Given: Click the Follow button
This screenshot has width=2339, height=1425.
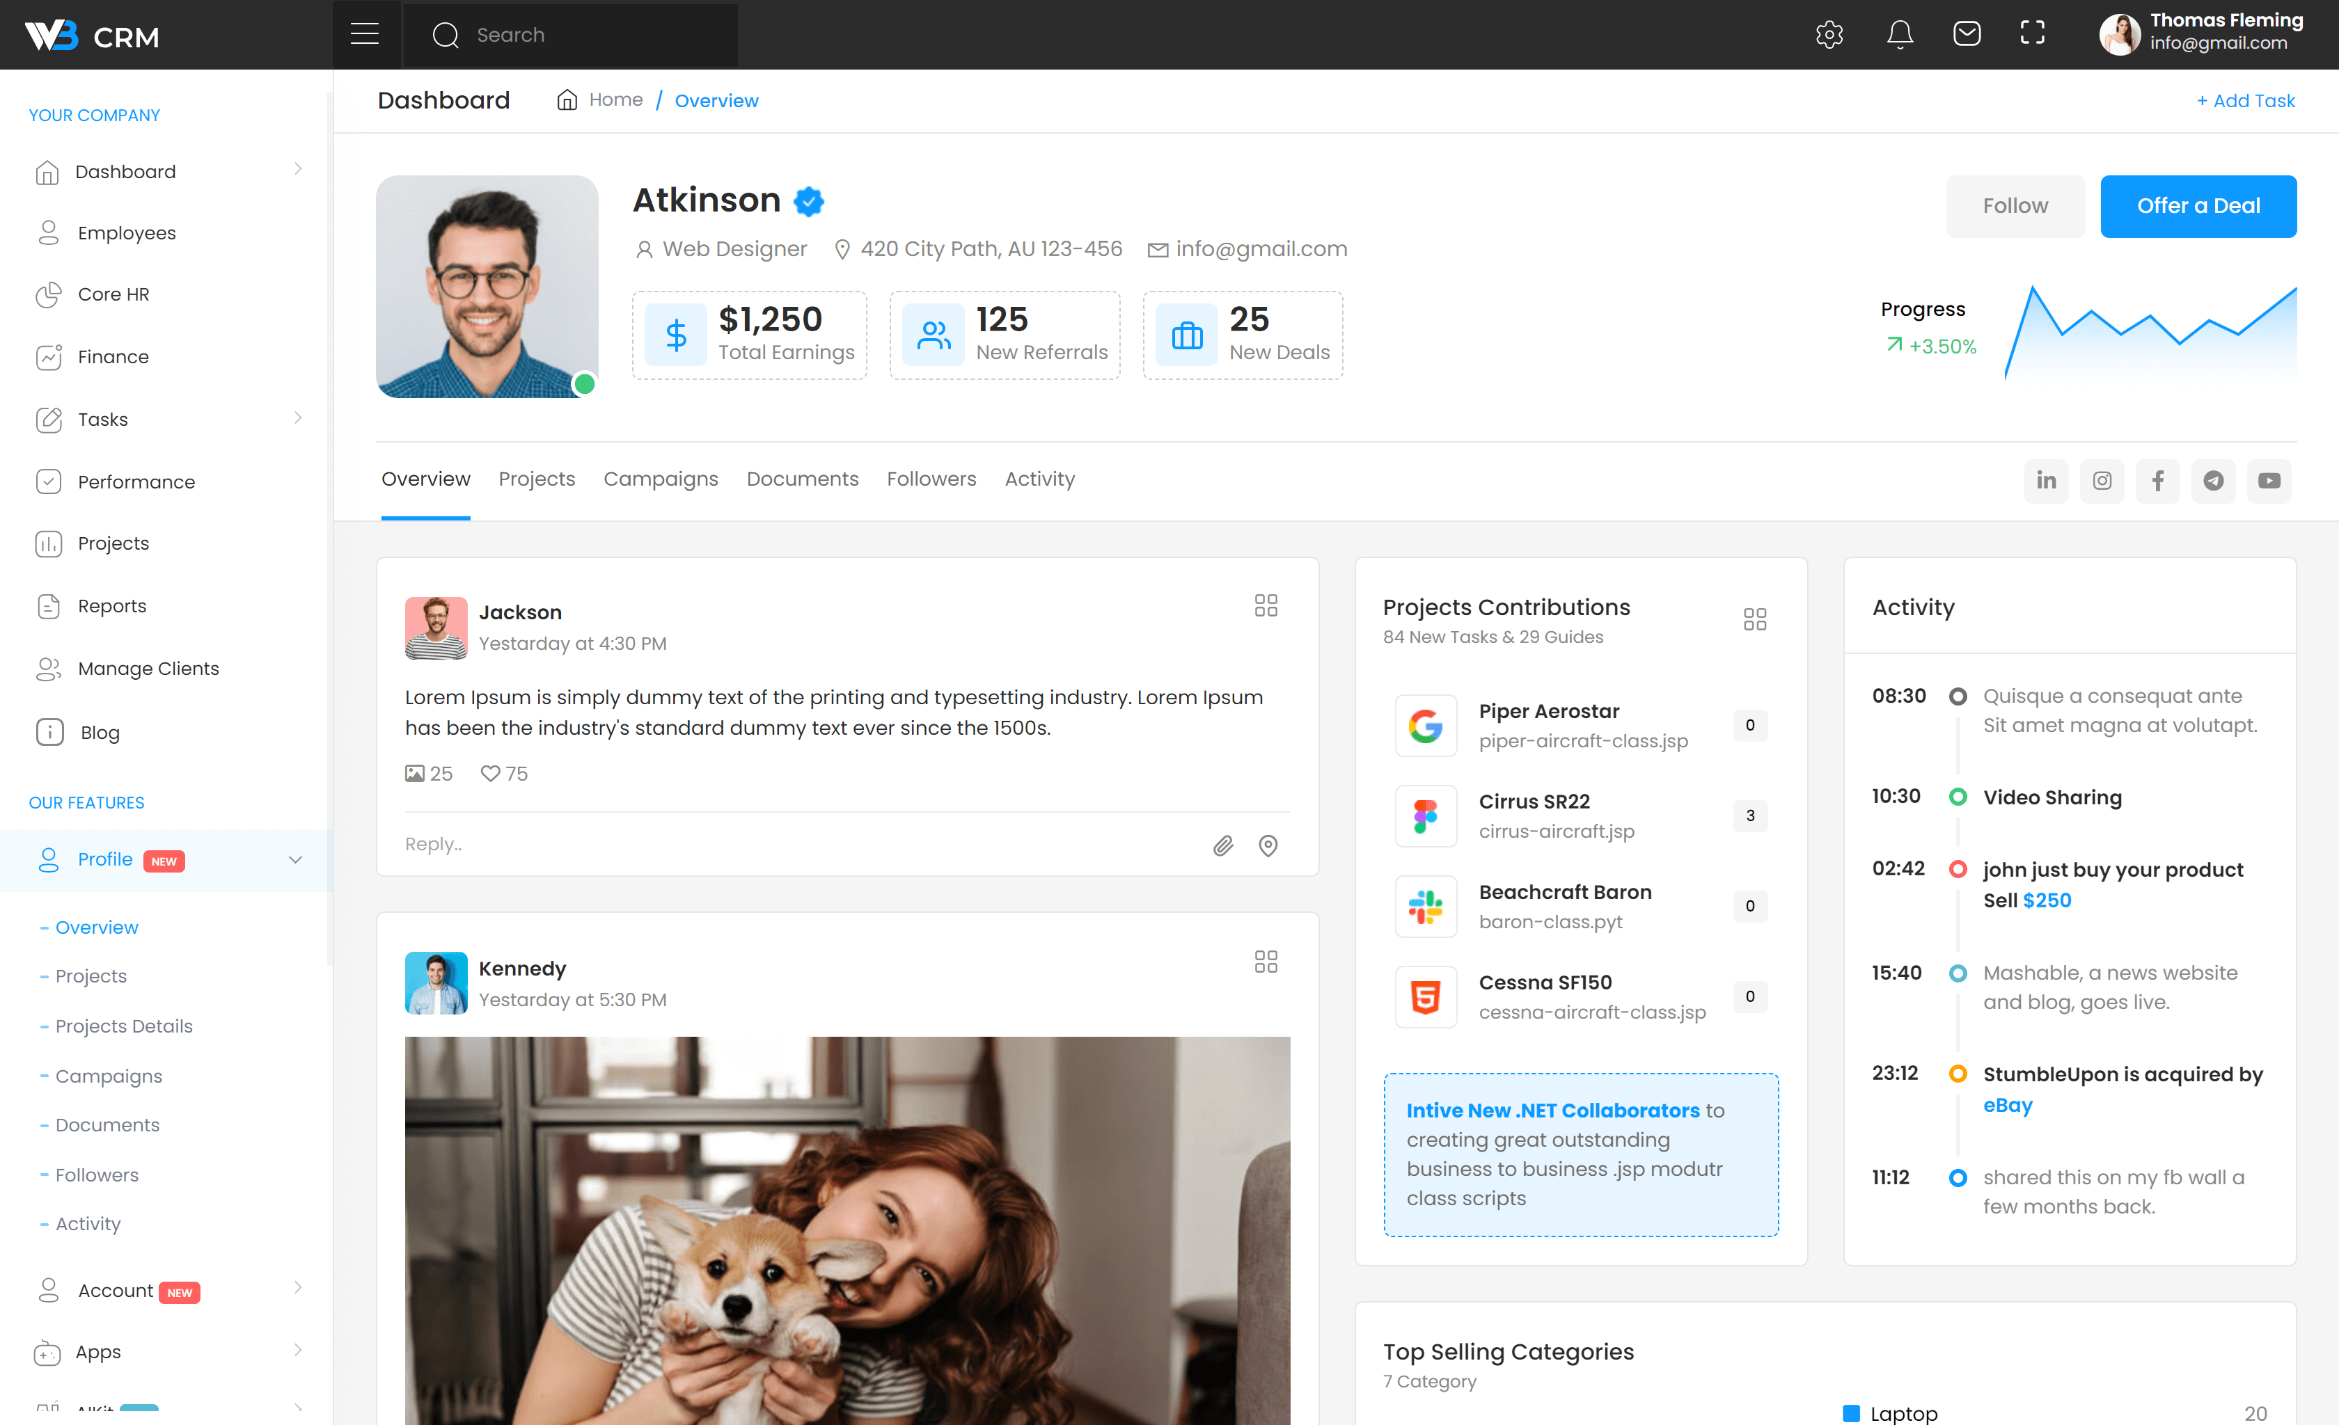Looking at the screenshot, I should coord(2015,206).
